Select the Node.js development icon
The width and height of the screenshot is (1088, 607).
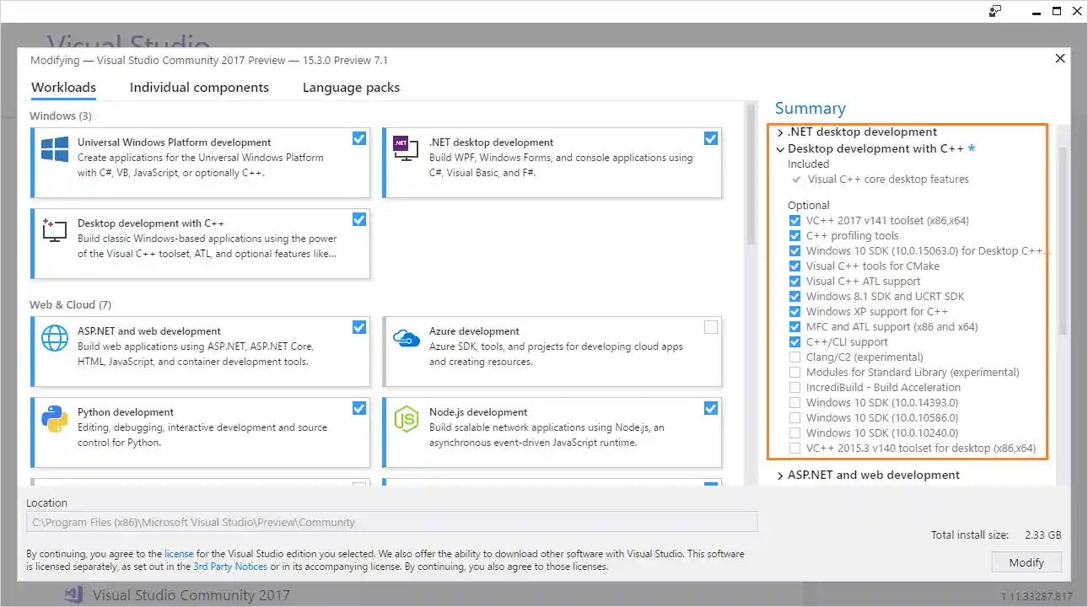pos(406,418)
